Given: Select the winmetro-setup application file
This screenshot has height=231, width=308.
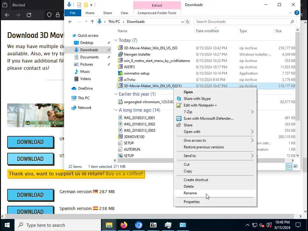Looking at the screenshot, I should point(137,73).
